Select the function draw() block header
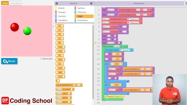This screenshot has width=187, height=105. click(x=115, y=46)
